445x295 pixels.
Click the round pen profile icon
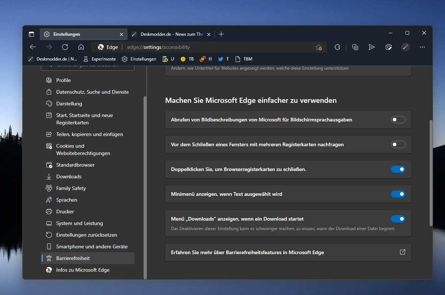pyautogui.click(x=405, y=47)
